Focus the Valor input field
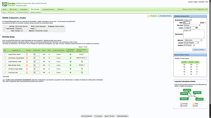 tap(187, 23)
